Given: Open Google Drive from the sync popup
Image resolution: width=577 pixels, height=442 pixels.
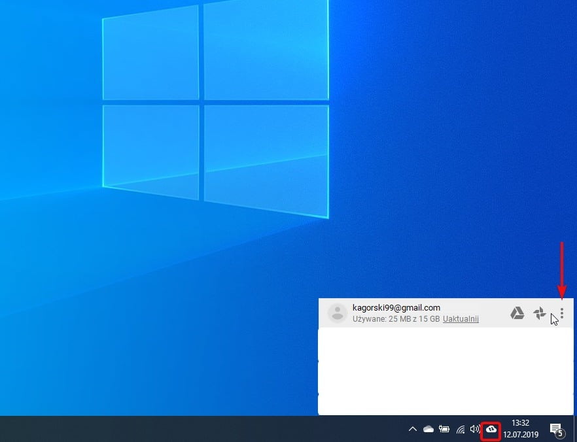Looking at the screenshot, I should (x=517, y=313).
